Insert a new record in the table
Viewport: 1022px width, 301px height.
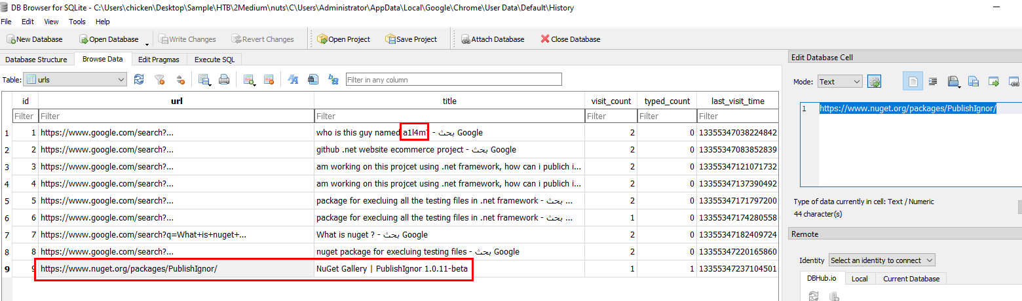(249, 80)
